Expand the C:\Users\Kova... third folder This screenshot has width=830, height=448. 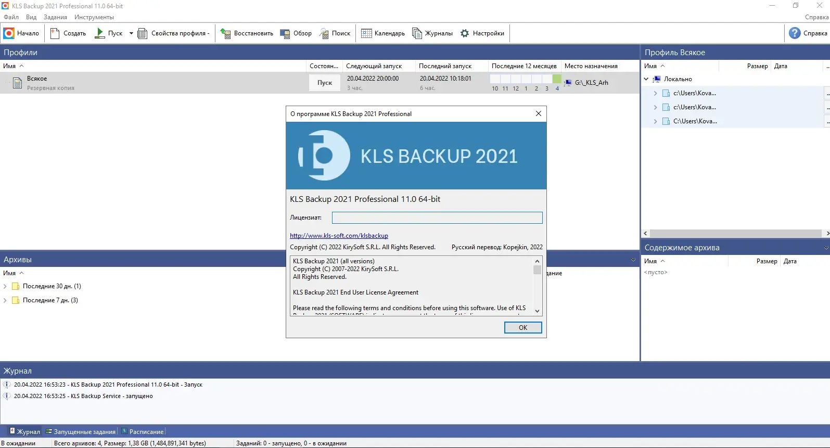click(655, 121)
